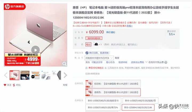The height and width of the screenshot is (112, 192).
Task: Select the second gallery thumbnail
Action: pos(25,75)
